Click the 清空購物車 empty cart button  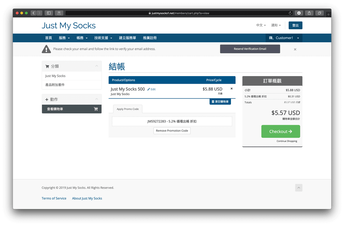point(220,102)
